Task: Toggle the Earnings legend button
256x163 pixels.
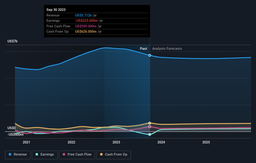Action: point(45,155)
